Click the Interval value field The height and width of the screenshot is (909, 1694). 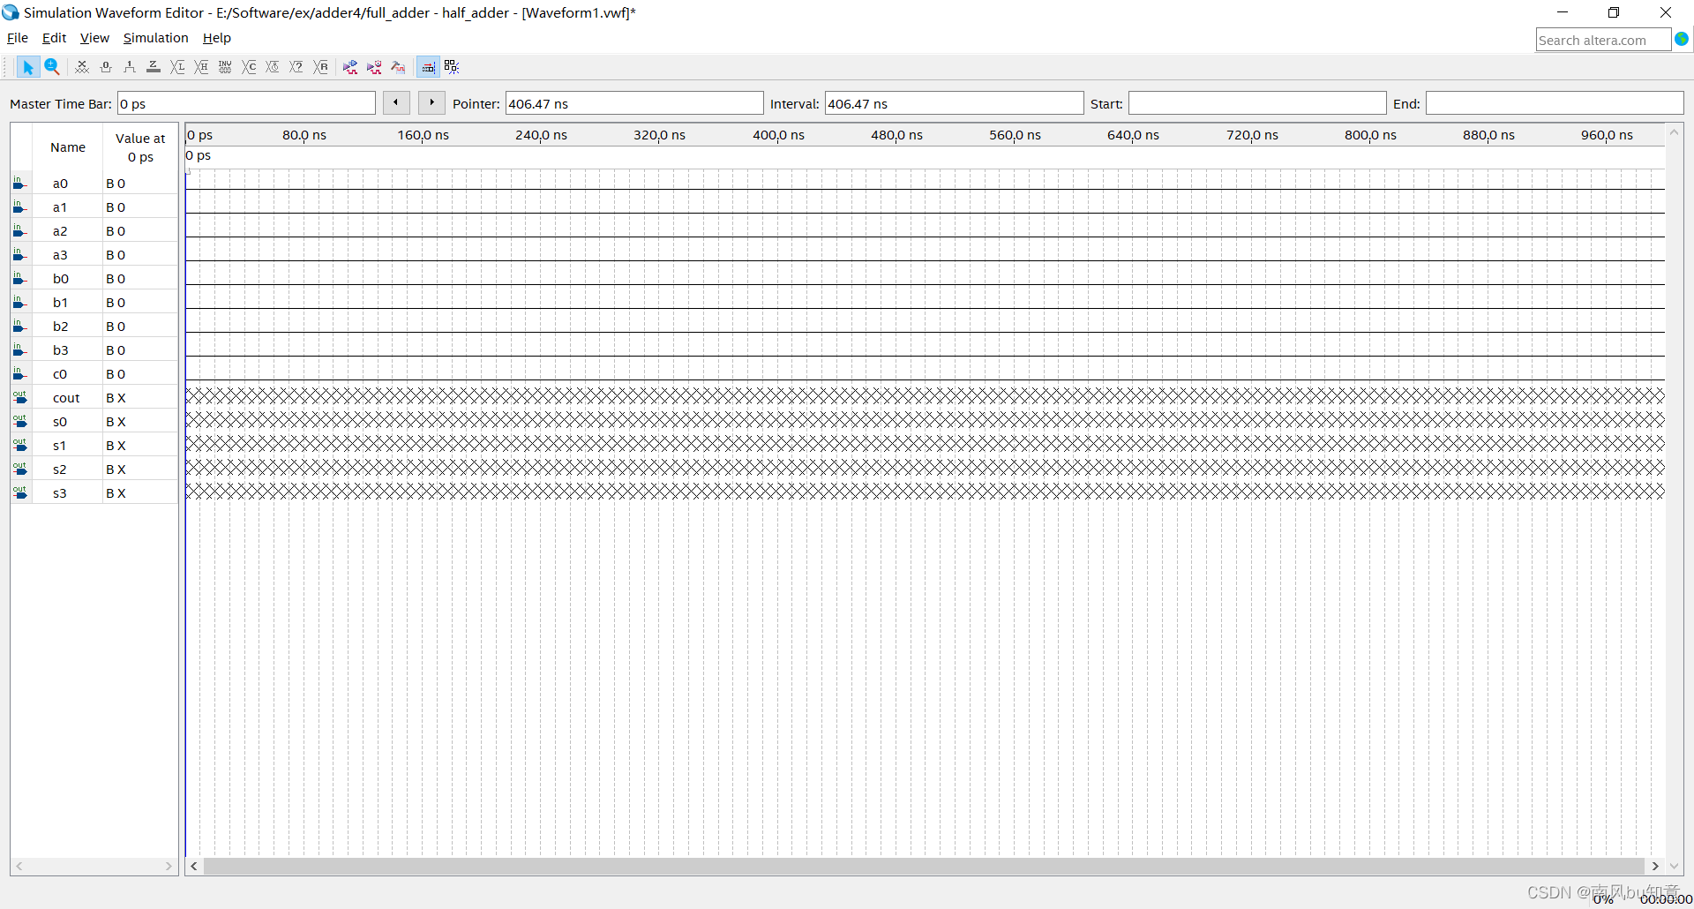coord(954,103)
